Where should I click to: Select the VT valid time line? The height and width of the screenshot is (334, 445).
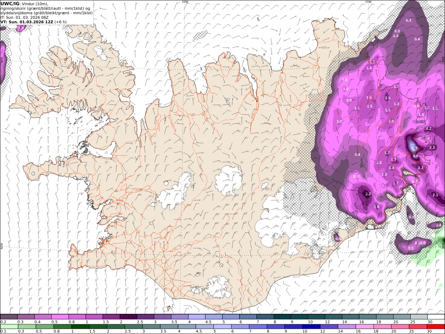(33, 22)
